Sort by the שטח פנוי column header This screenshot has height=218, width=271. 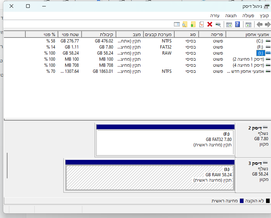70,35
